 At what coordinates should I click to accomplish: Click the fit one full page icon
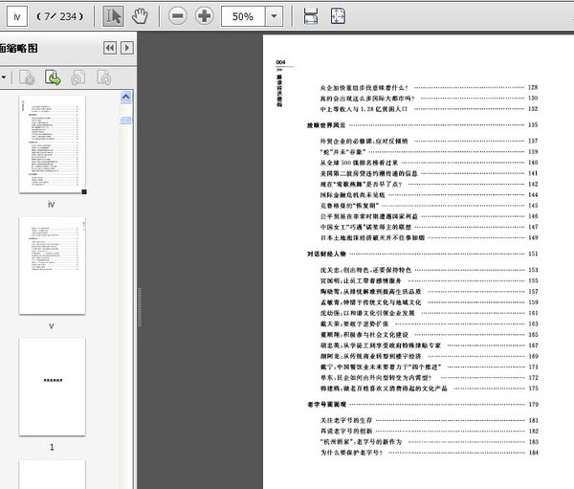(x=338, y=16)
